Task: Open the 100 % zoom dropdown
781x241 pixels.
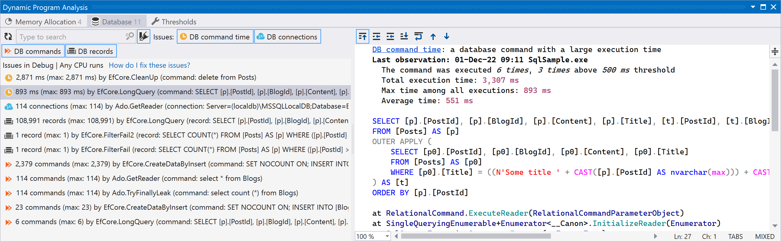Action: point(387,236)
